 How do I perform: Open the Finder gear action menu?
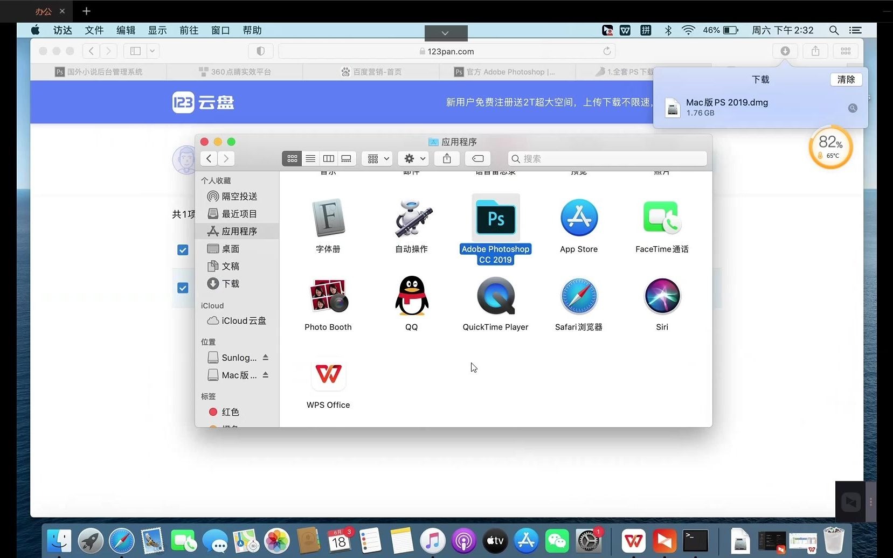tap(414, 158)
